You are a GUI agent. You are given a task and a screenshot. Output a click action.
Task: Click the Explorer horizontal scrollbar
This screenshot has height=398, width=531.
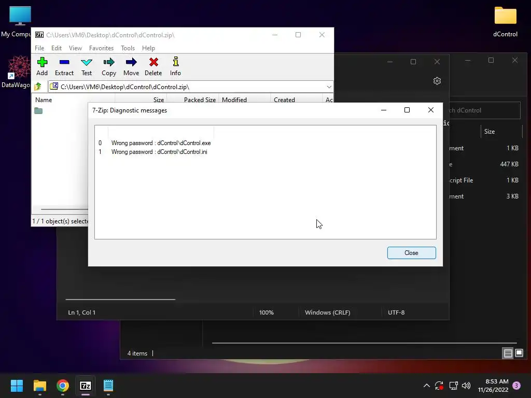pyautogui.click(x=364, y=343)
